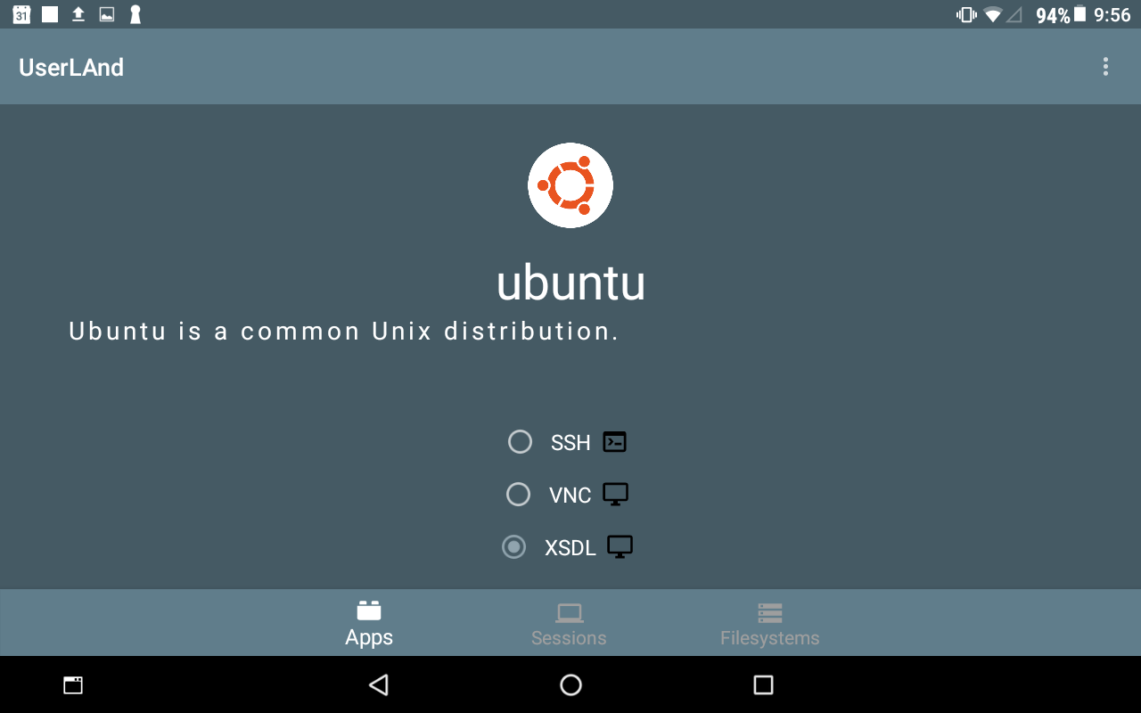Open the calendar notification icon
The height and width of the screenshot is (713, 1141).
[x=20, y=14]
